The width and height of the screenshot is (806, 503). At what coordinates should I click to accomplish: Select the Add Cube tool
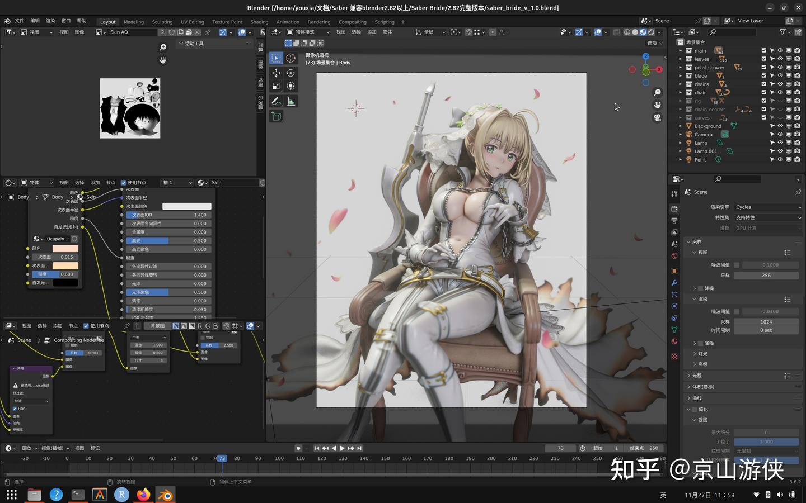[277, 116]
